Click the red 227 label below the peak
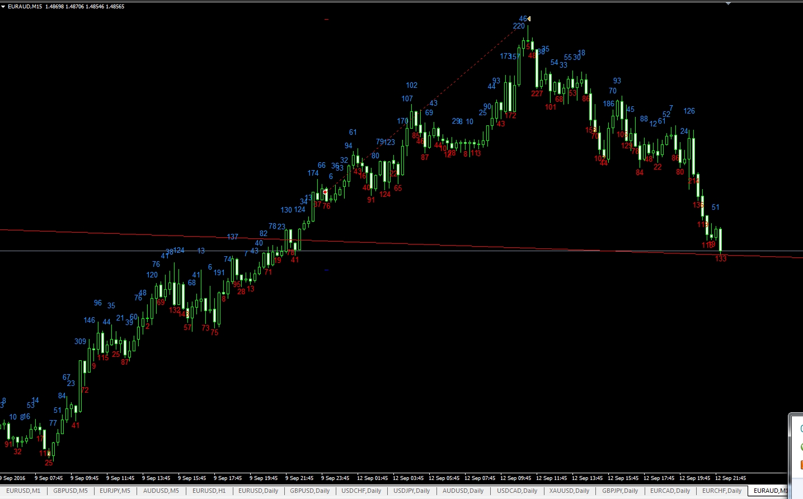The height and width of the screenshot is (499, 803). 537,93
